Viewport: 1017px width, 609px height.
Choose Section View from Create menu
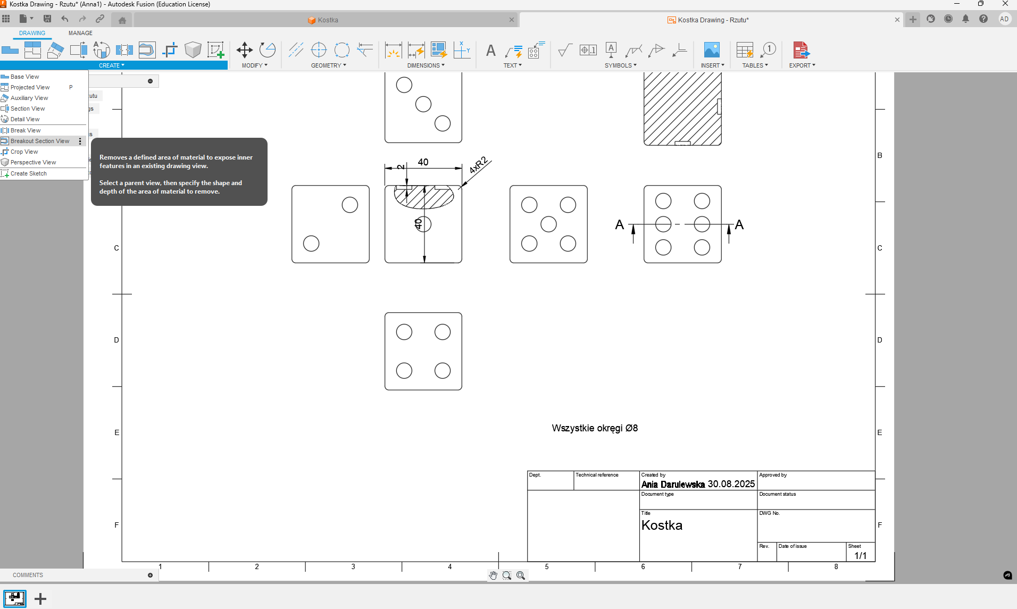(28, 109)
